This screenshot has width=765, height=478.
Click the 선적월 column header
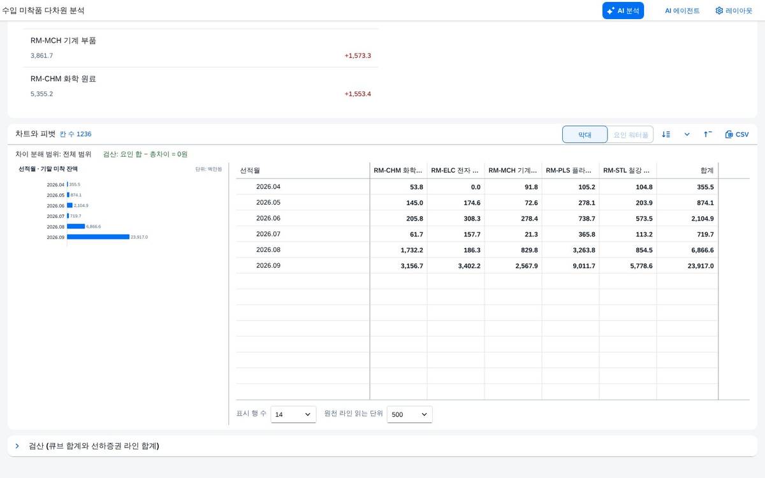pyautogui.click(x=303, y=170)
